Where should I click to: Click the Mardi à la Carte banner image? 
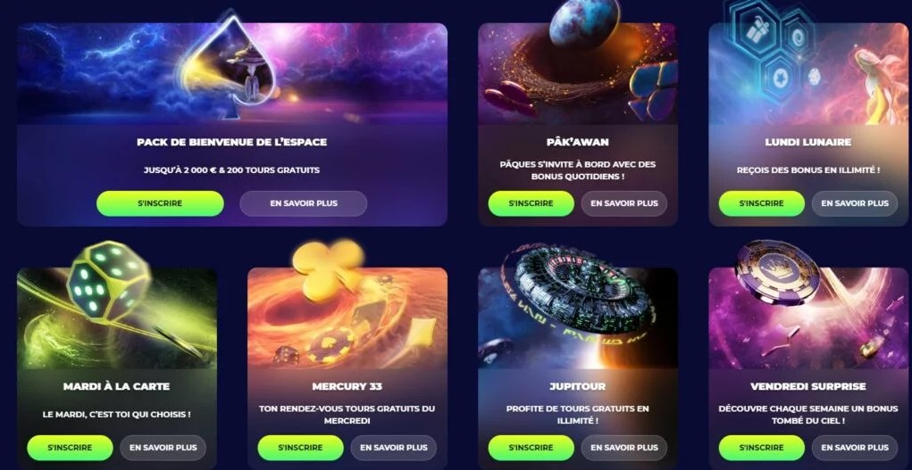(117, 318)
